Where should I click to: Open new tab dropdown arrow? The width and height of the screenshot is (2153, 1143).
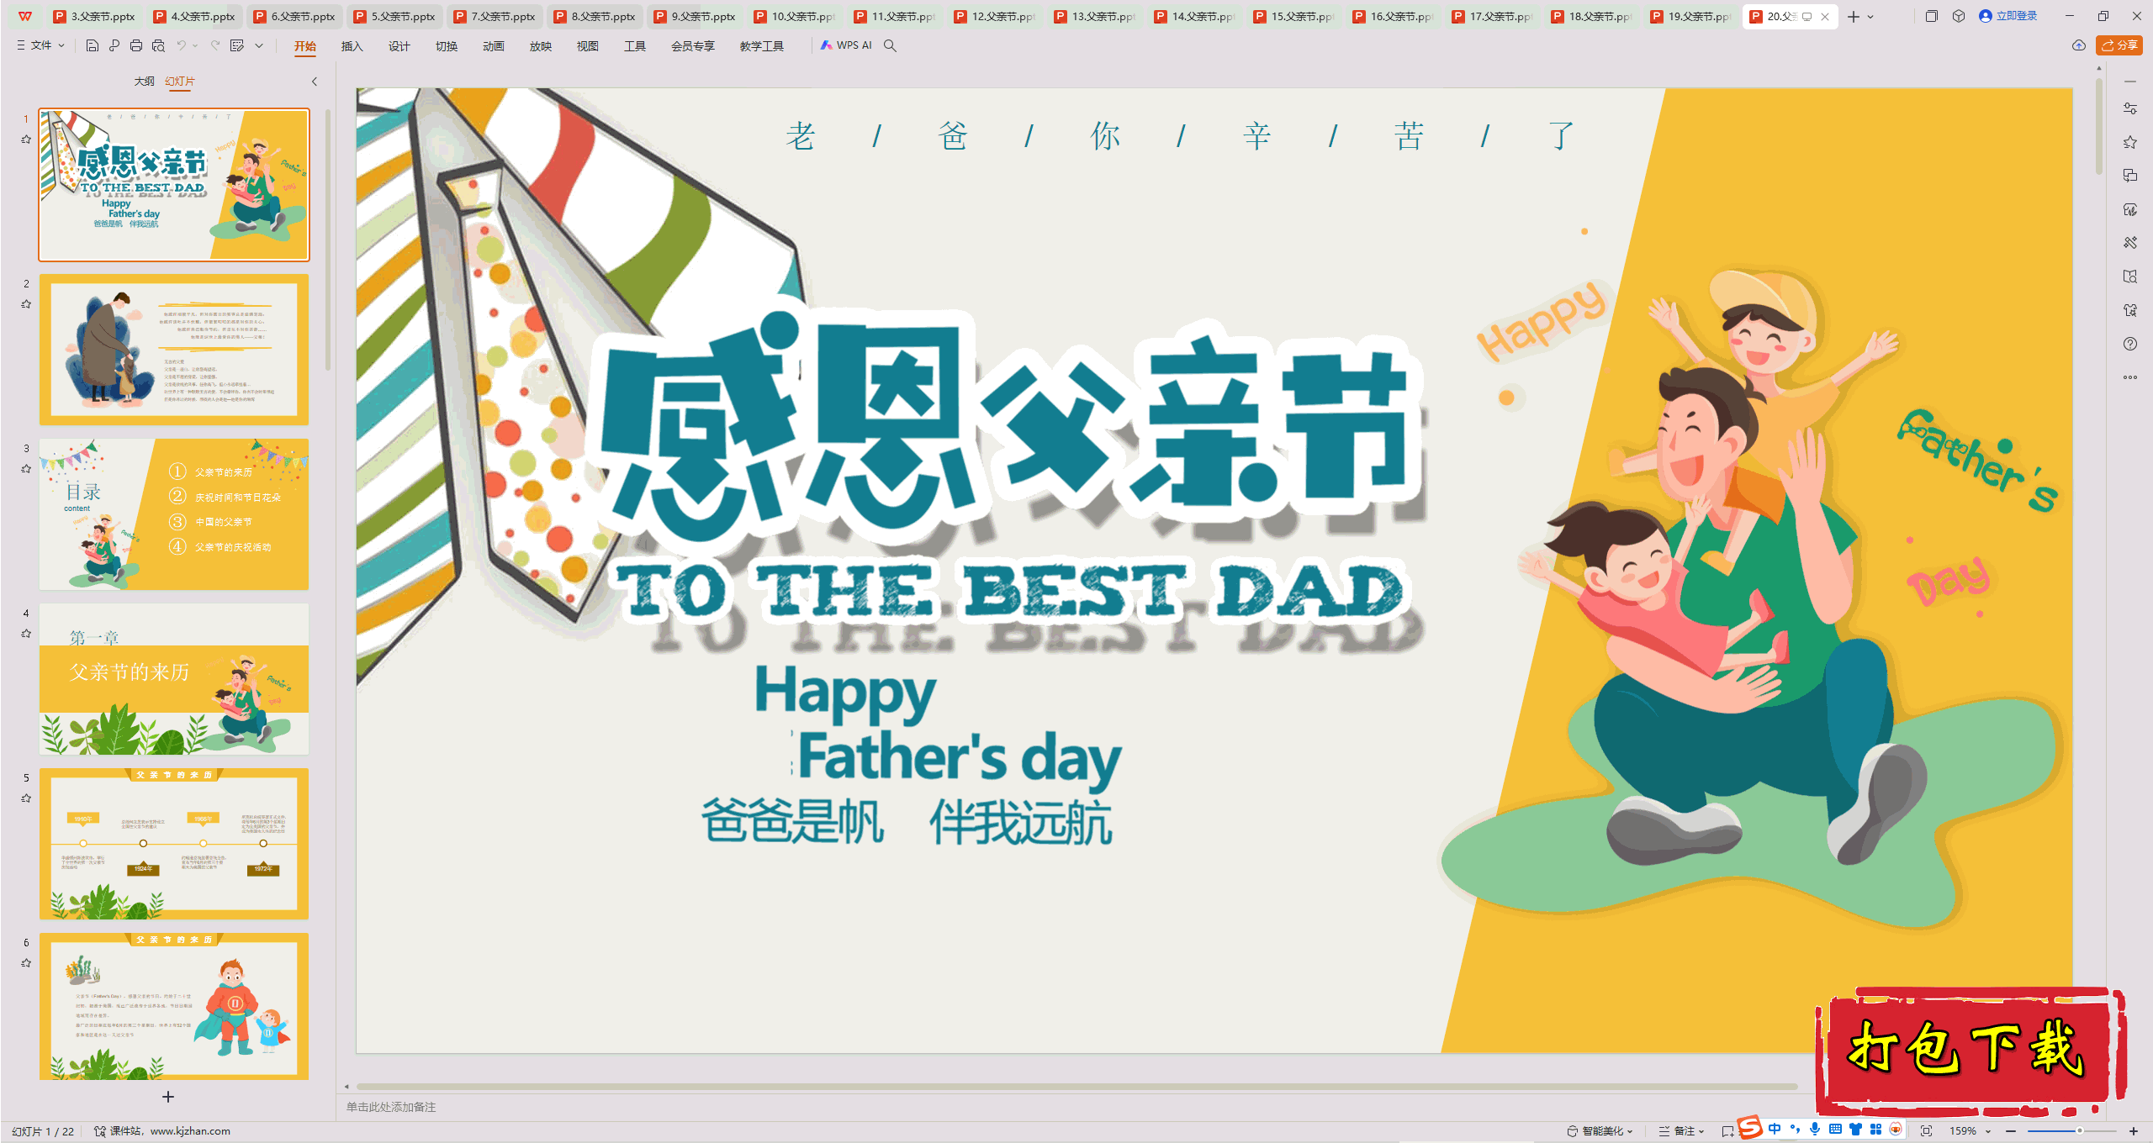pos(1870,17)
